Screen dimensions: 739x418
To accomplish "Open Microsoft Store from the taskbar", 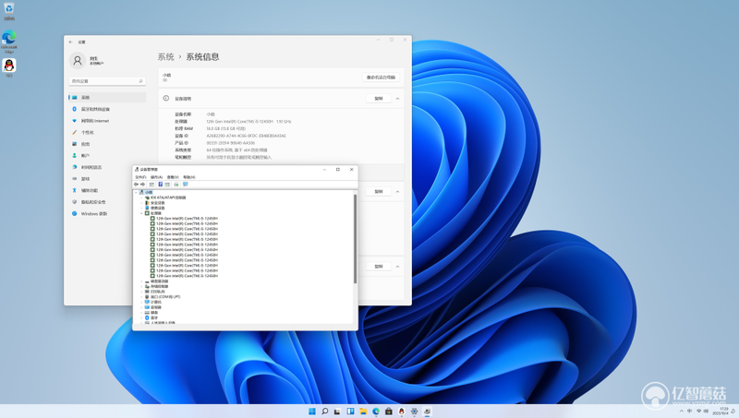I will click(x=388, y=412).
